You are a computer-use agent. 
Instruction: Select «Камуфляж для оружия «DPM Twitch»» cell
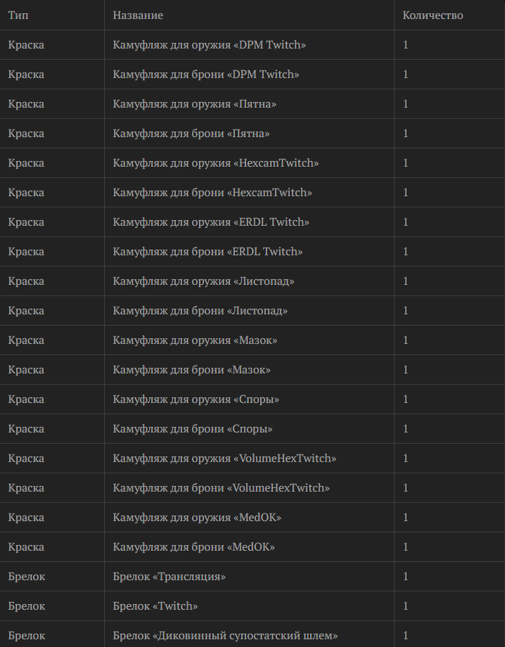point(249,44)
